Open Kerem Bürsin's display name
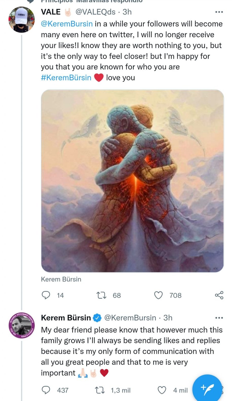Viewport: 232px width, 401px height. (x=66, y=318)
